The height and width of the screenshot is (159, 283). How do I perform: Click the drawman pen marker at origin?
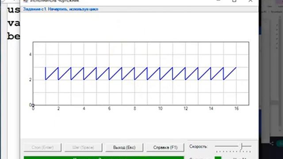(x=33, y=105)
